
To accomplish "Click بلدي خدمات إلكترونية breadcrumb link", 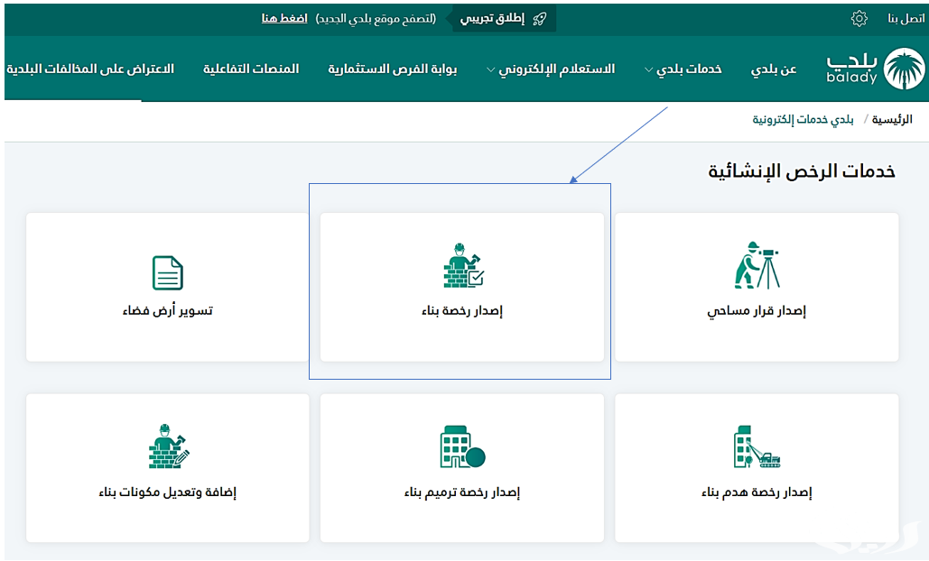I will 803,120.
